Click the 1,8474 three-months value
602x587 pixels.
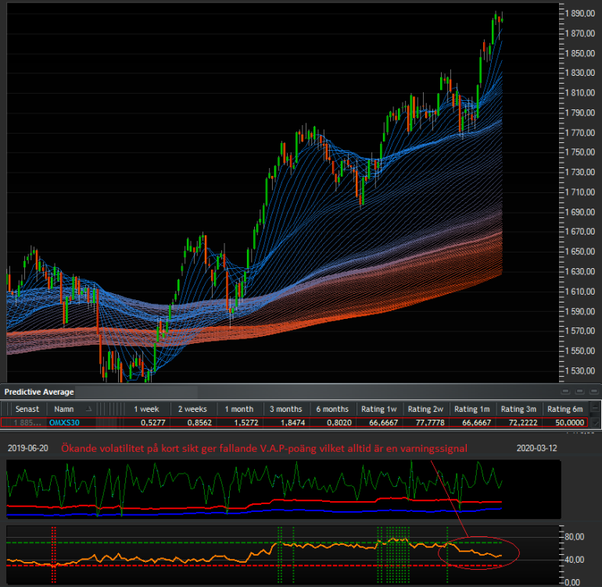[292, 423]
